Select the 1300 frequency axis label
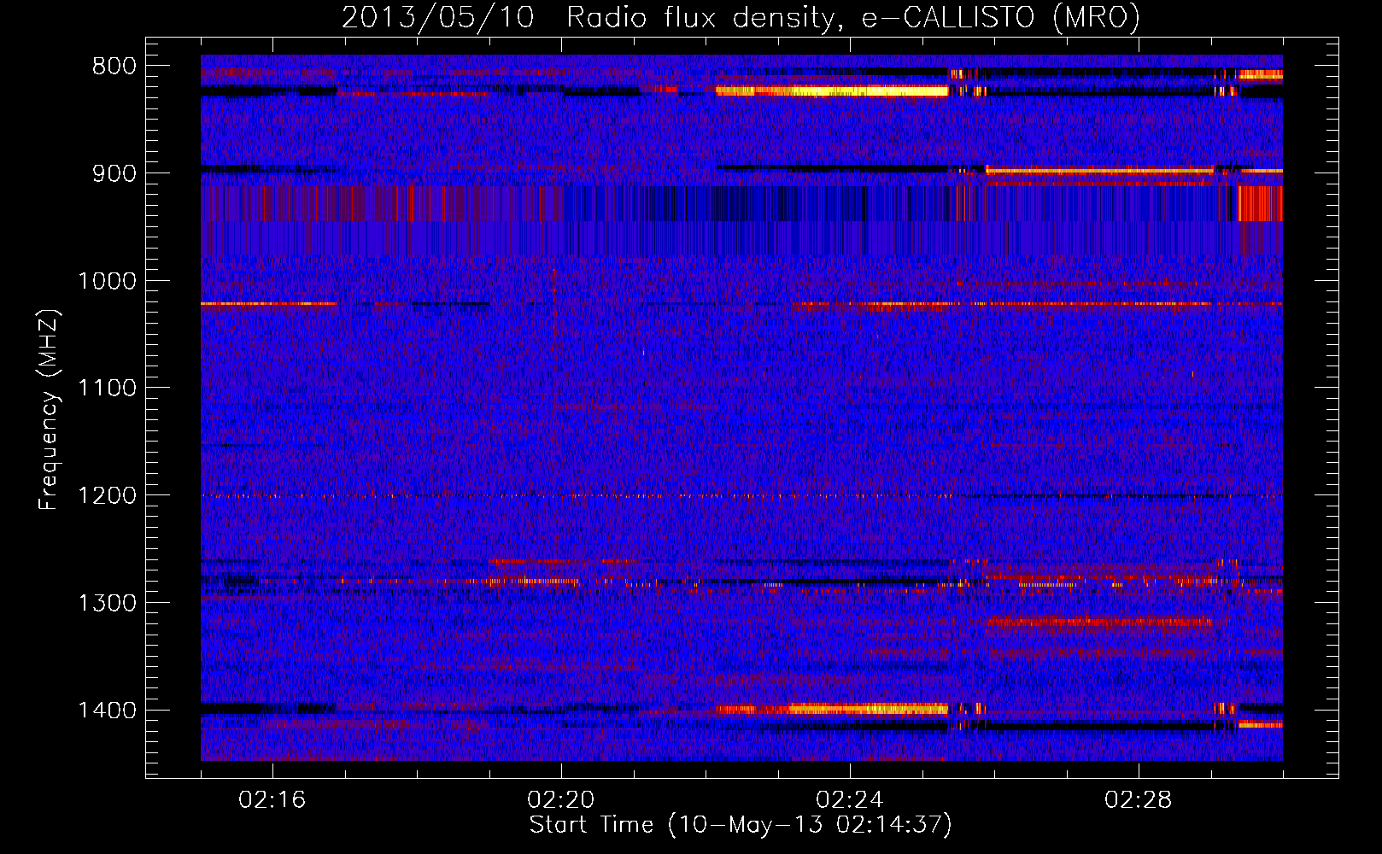 107,603
